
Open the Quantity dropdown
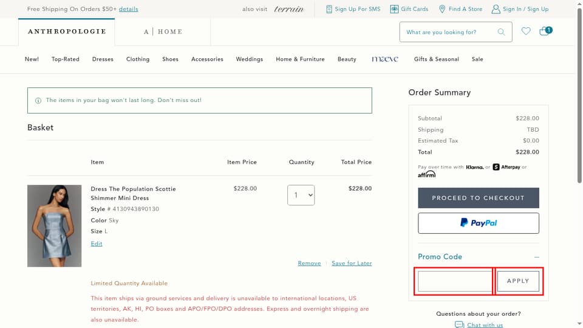tap(301, 195)
